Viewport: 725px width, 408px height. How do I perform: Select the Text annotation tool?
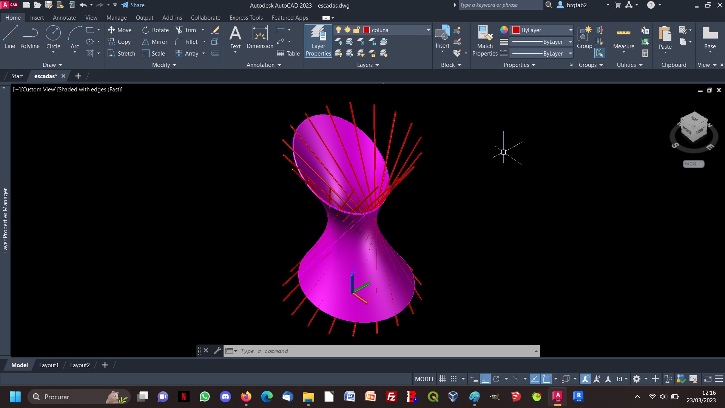(x=235, y=37)
